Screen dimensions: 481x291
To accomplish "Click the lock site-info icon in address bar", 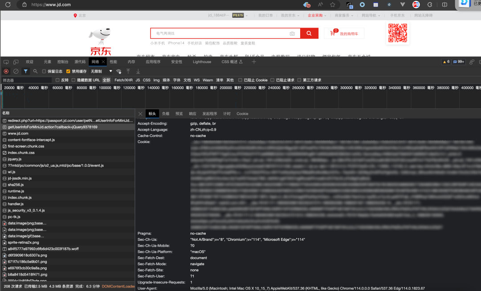I will [x=24, y=4].
